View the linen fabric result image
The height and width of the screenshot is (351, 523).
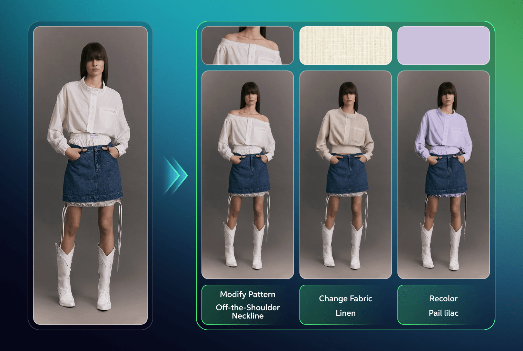[x=346, y=175]
